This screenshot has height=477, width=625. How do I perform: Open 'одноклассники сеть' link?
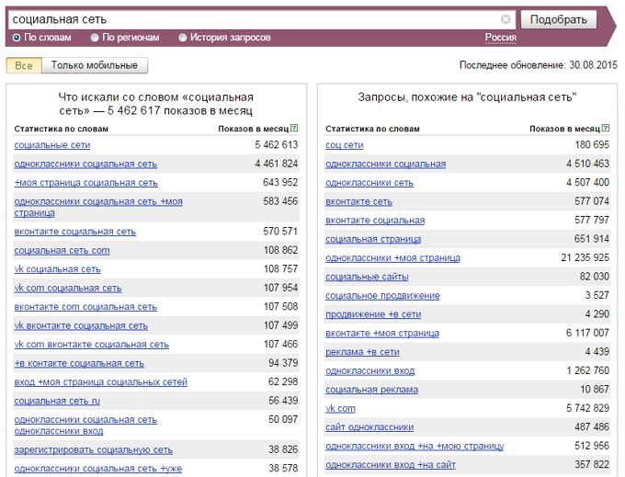369,183
